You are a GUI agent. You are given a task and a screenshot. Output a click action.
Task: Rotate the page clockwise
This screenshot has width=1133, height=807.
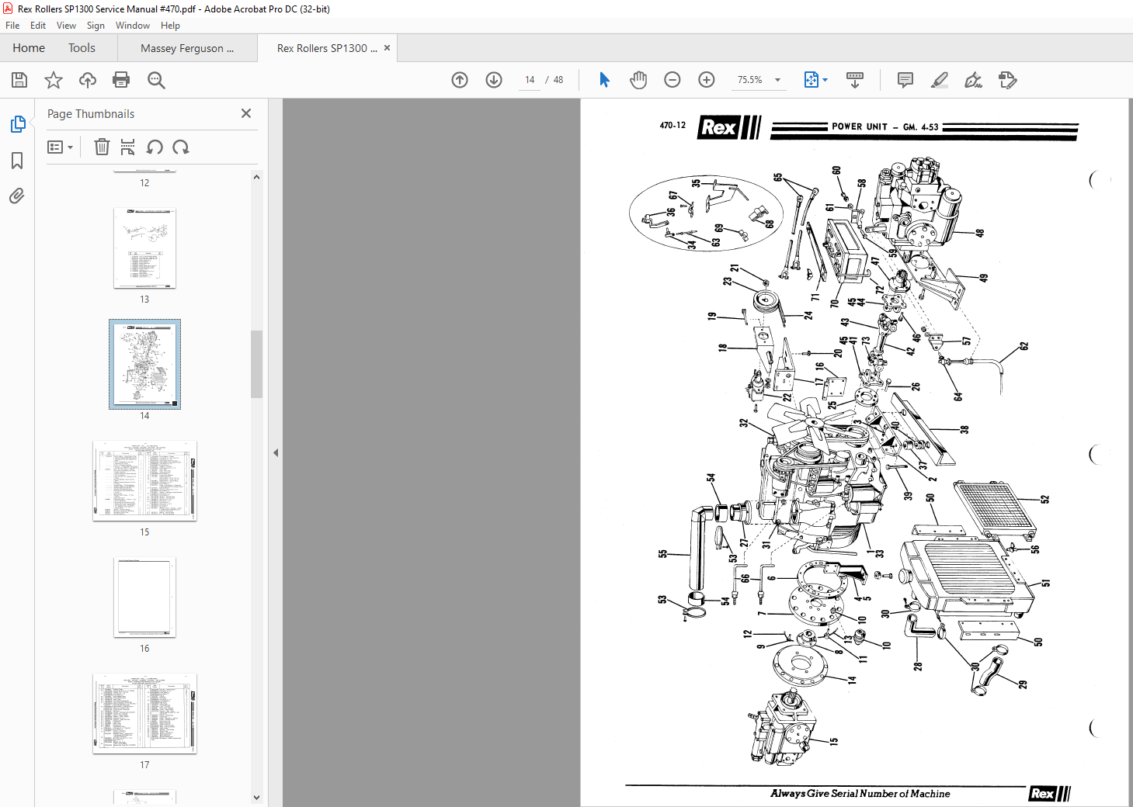pos(181,147)
